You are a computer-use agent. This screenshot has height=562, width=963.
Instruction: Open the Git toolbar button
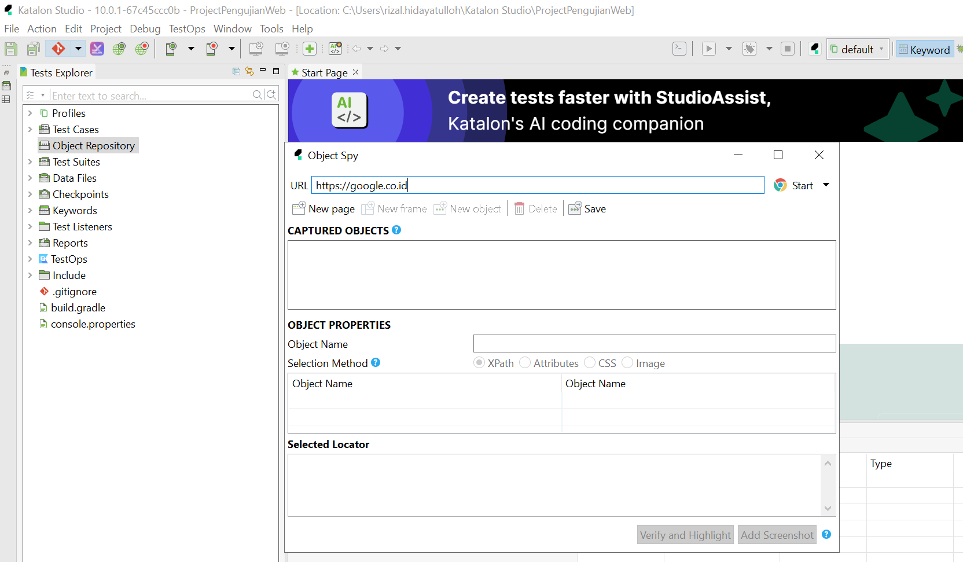(x=58, y=49)
